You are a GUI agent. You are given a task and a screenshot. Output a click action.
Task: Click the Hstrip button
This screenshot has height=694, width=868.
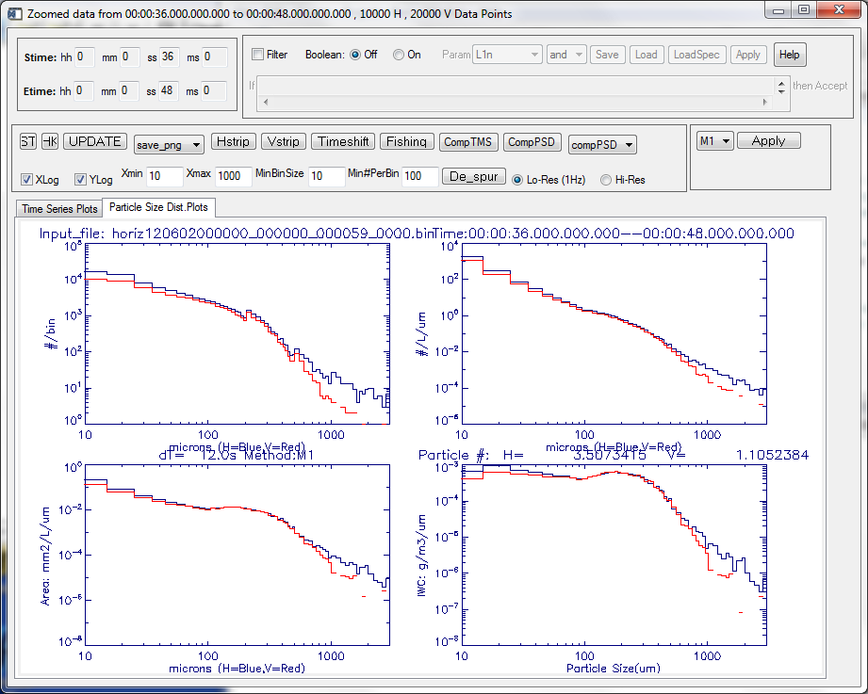[x=232, y=142]
